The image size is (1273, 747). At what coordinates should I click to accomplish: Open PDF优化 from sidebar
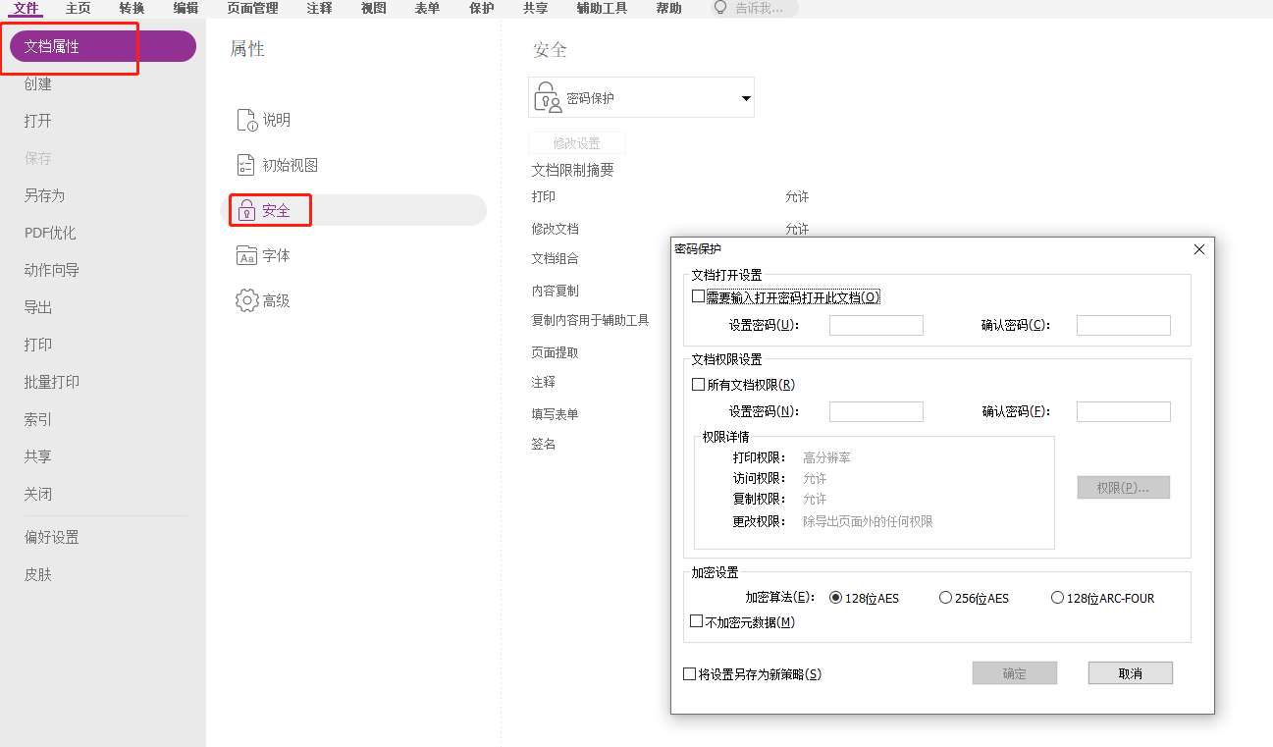point(50,233)
